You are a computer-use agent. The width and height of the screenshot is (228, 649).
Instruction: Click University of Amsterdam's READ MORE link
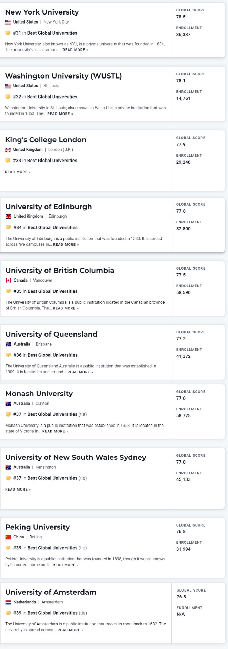pos(71,630)
